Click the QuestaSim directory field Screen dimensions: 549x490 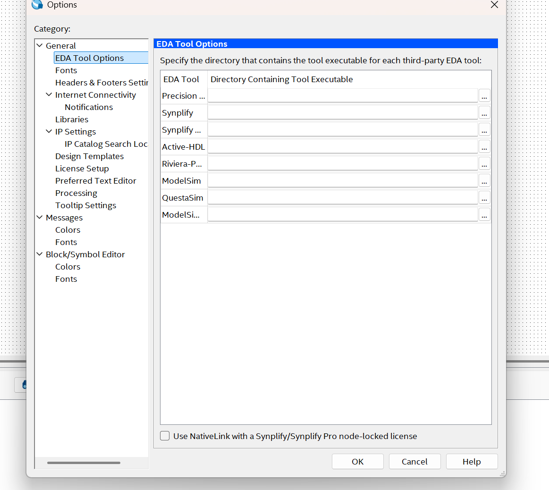coord(343,197)
